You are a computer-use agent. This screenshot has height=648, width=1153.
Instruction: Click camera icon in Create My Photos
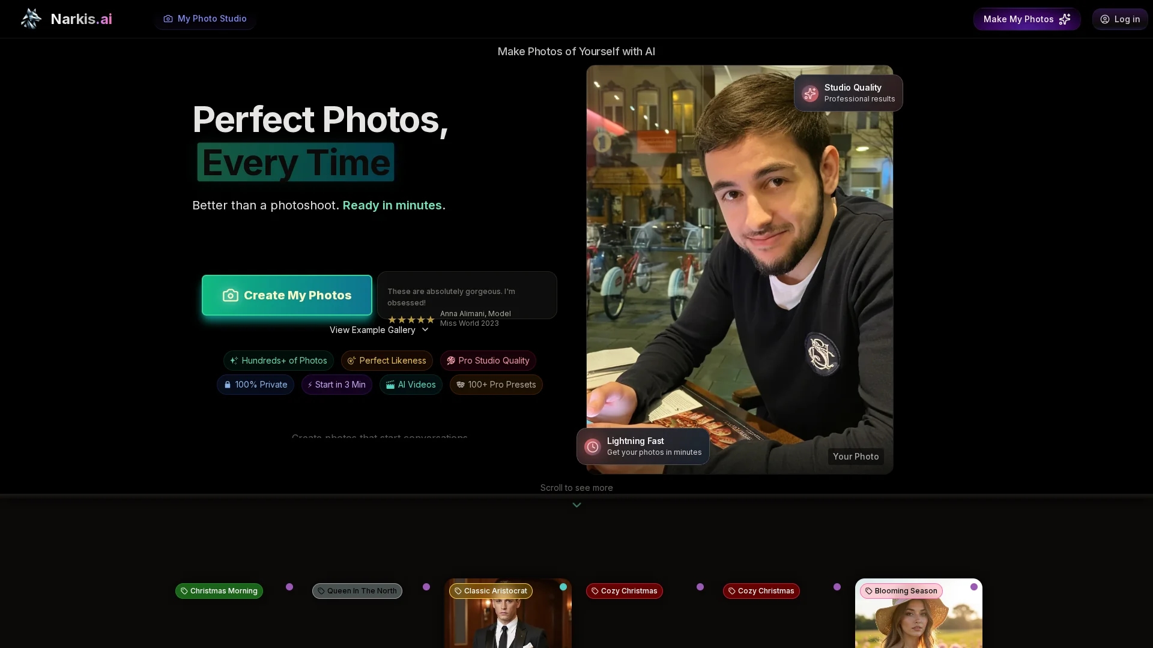point(231,295)
